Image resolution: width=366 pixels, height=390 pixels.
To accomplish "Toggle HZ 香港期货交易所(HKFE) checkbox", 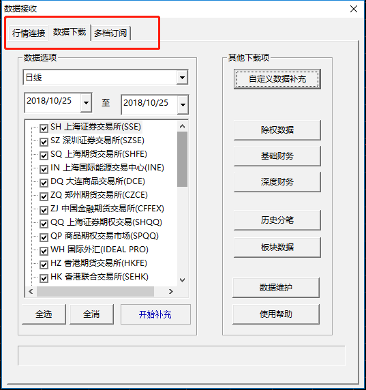I will 44,265.
